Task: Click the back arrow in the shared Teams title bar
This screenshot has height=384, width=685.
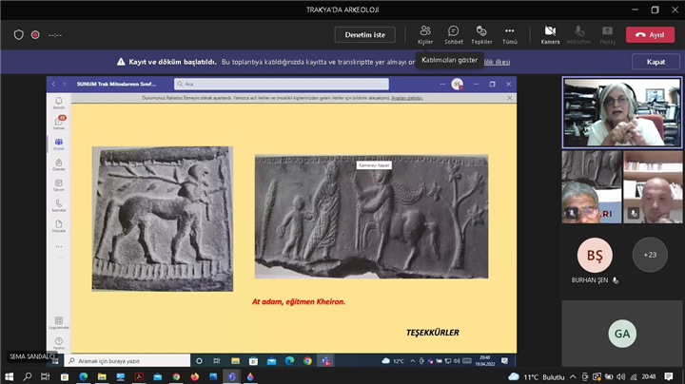Action: 53,84
